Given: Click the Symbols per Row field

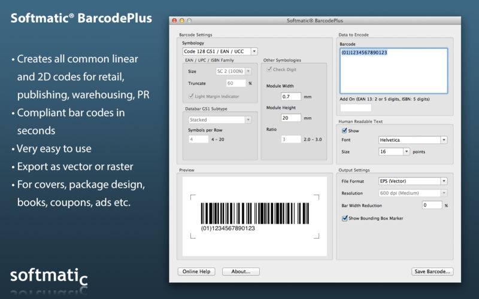Looking at the screenshot, I should [198, 139].
